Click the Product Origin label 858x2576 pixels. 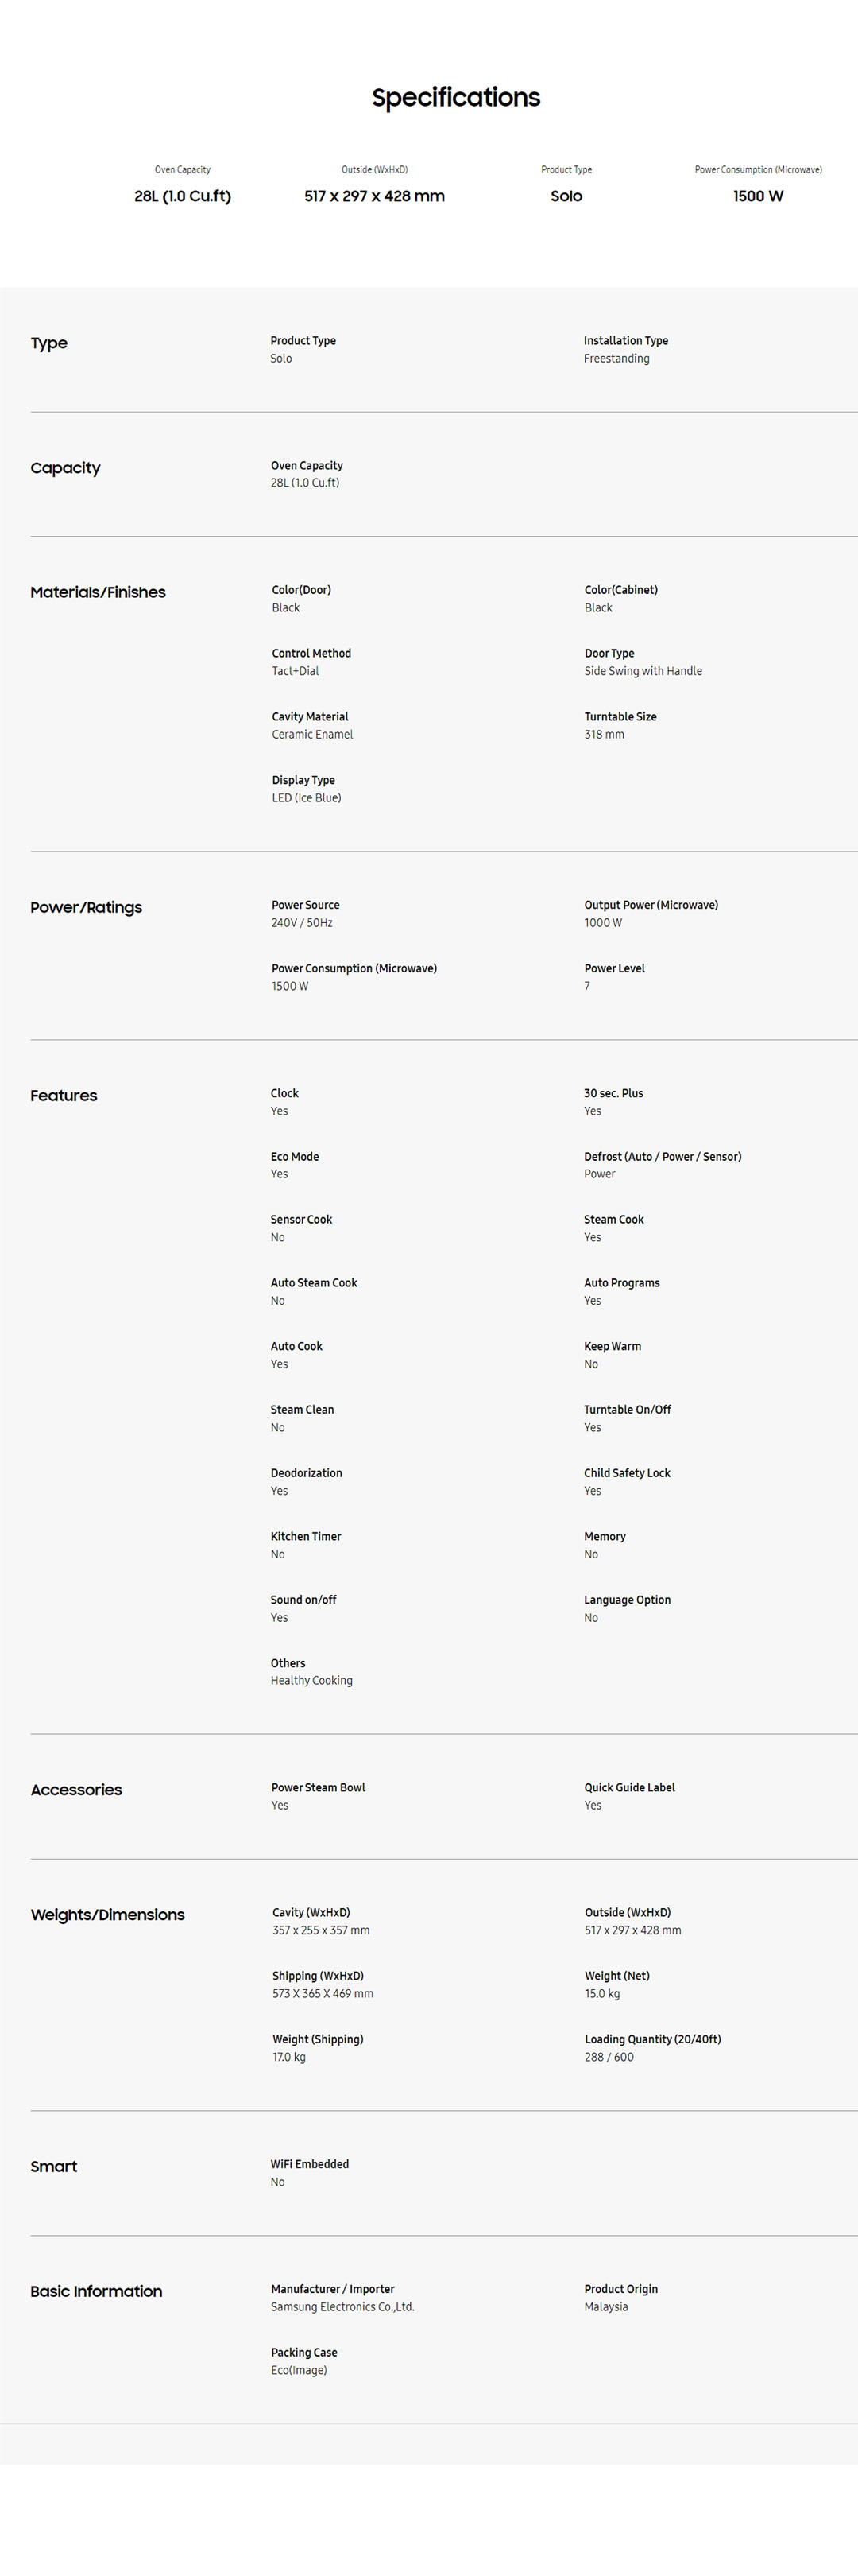point(621,2289)
